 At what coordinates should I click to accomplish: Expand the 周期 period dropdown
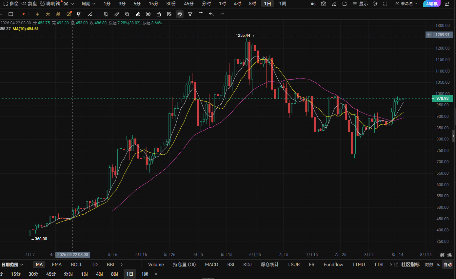tap(88, 4)
